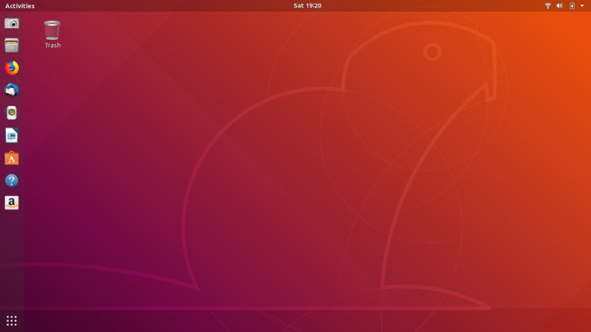
Task: Open the Help icon in dock
Action: 12,181
